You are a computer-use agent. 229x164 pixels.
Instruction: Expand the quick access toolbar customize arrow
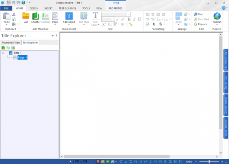30,3
